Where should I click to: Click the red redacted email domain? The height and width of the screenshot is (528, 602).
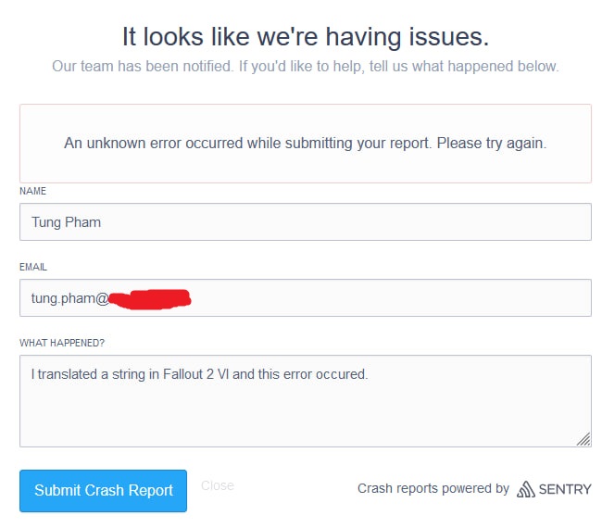(150, 299)
